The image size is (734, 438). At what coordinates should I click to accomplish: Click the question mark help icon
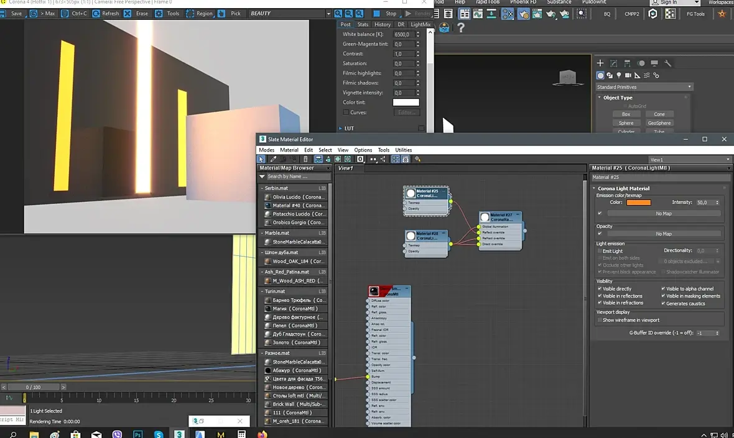point(461,27)
